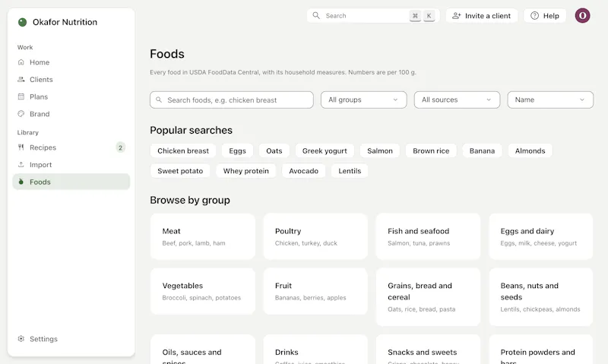This screenshot has height=364, width=608.
Task: Click the Home house icon in sidebar
Action: coord(21,62)
